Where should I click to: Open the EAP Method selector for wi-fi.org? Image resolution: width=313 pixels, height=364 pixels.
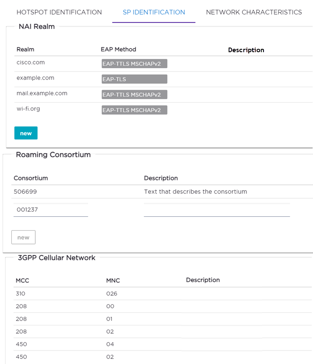pyautogui.click(x=134, y=110)
